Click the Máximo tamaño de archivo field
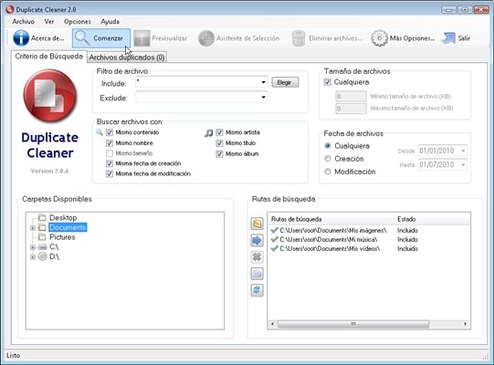The width and height of the screenshot is (494, 365). (x=351, y=109)
